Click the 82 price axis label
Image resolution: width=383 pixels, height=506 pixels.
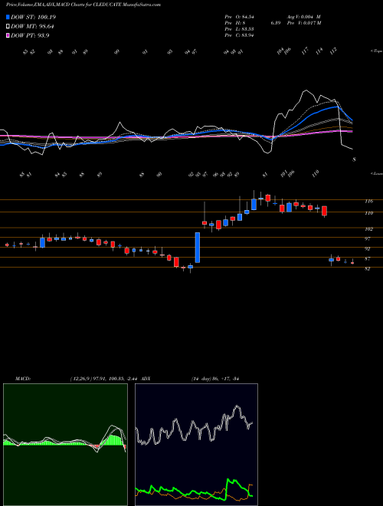point(368,268)
